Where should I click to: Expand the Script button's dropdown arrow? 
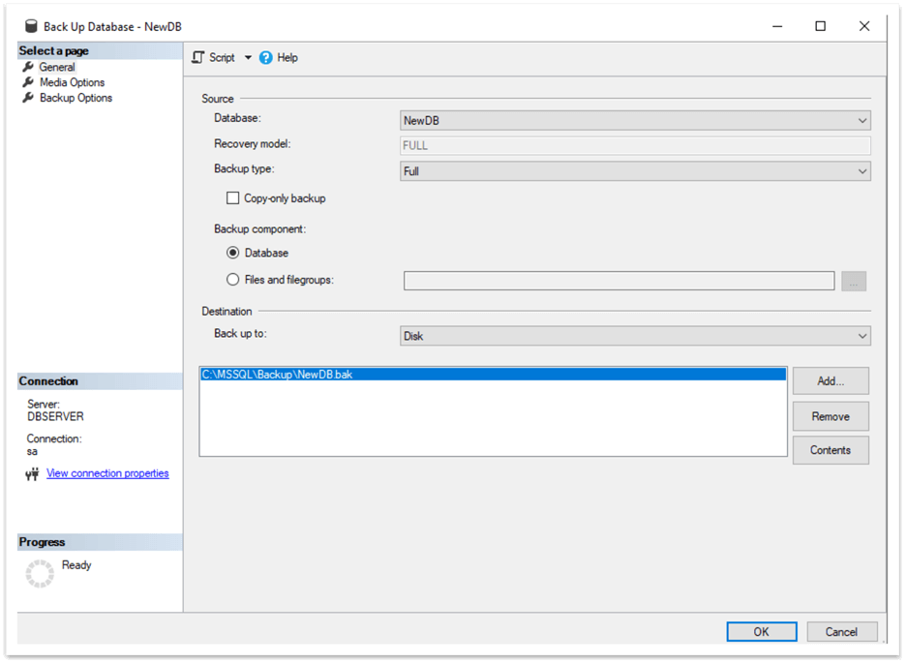pyautogui.click(x=248, y=57)
